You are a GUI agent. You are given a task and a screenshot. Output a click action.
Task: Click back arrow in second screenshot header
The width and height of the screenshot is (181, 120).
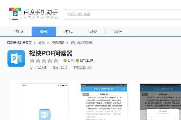click(x=83, y=89)
